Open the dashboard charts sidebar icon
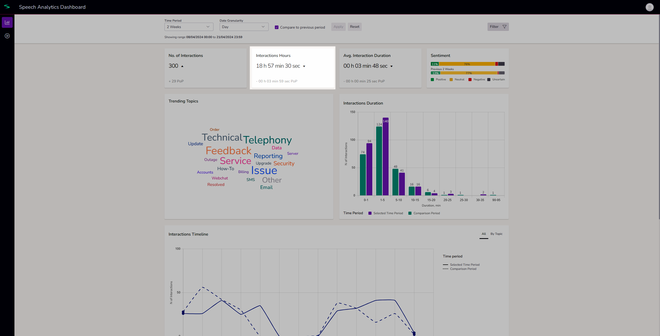The height and width of the screenshot is (336, 660). (7, 22)
